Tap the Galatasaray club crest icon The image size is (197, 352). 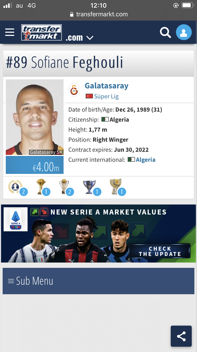click(74, 90)
